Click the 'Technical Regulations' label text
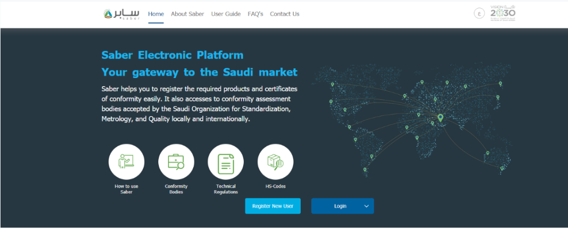Image resolution: width=568 pixels, height=230 pixels. tap(226, 189)
